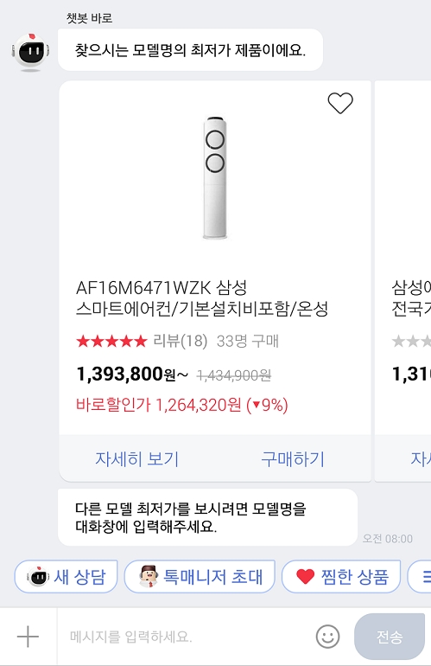Open the air conditioner product image

[x=215, y=177]
